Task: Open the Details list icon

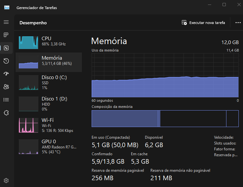Action: click(x=6, y=100)
